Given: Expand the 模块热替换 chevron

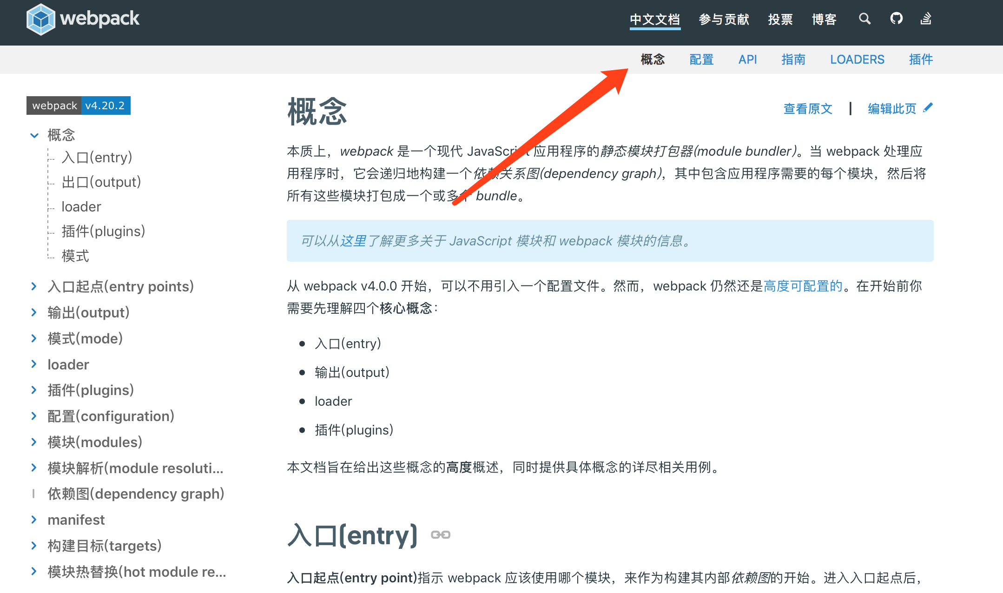Looking at the screenshot, I should [34, 572].
